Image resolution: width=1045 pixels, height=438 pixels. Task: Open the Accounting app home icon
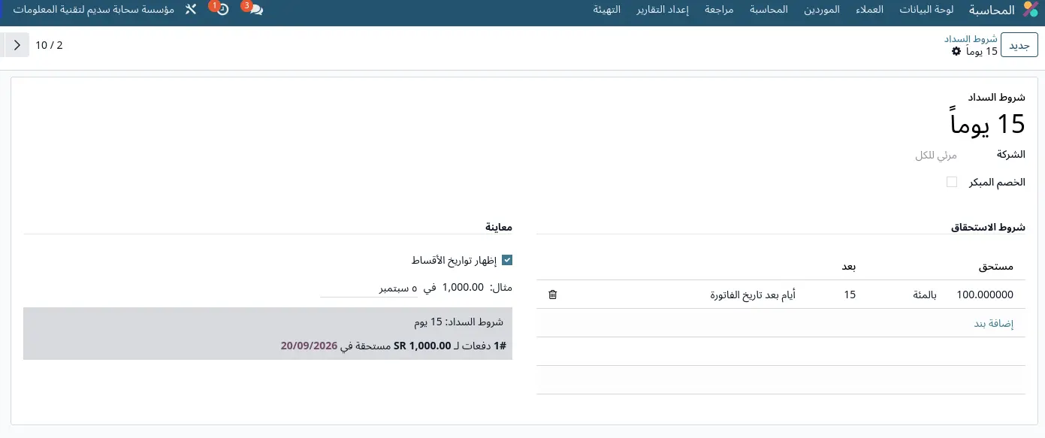click(1031, 10)
